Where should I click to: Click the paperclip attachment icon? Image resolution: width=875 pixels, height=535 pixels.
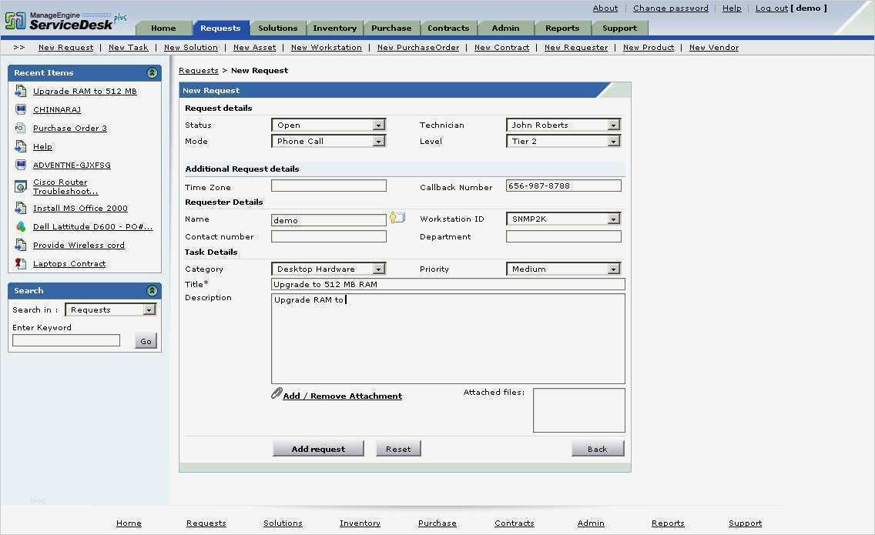(277, 393)
